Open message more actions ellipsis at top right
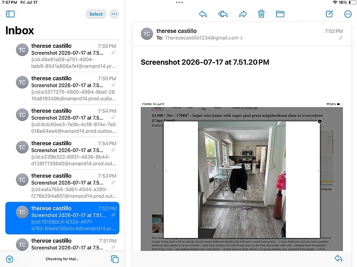 coord(348,14)
